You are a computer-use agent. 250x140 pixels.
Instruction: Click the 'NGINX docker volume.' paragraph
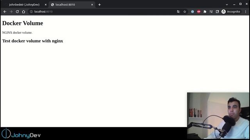click(x=17, y=33)
